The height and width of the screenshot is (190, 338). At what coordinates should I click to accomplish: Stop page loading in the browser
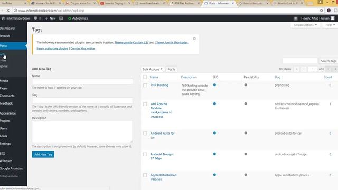point(8,11)
